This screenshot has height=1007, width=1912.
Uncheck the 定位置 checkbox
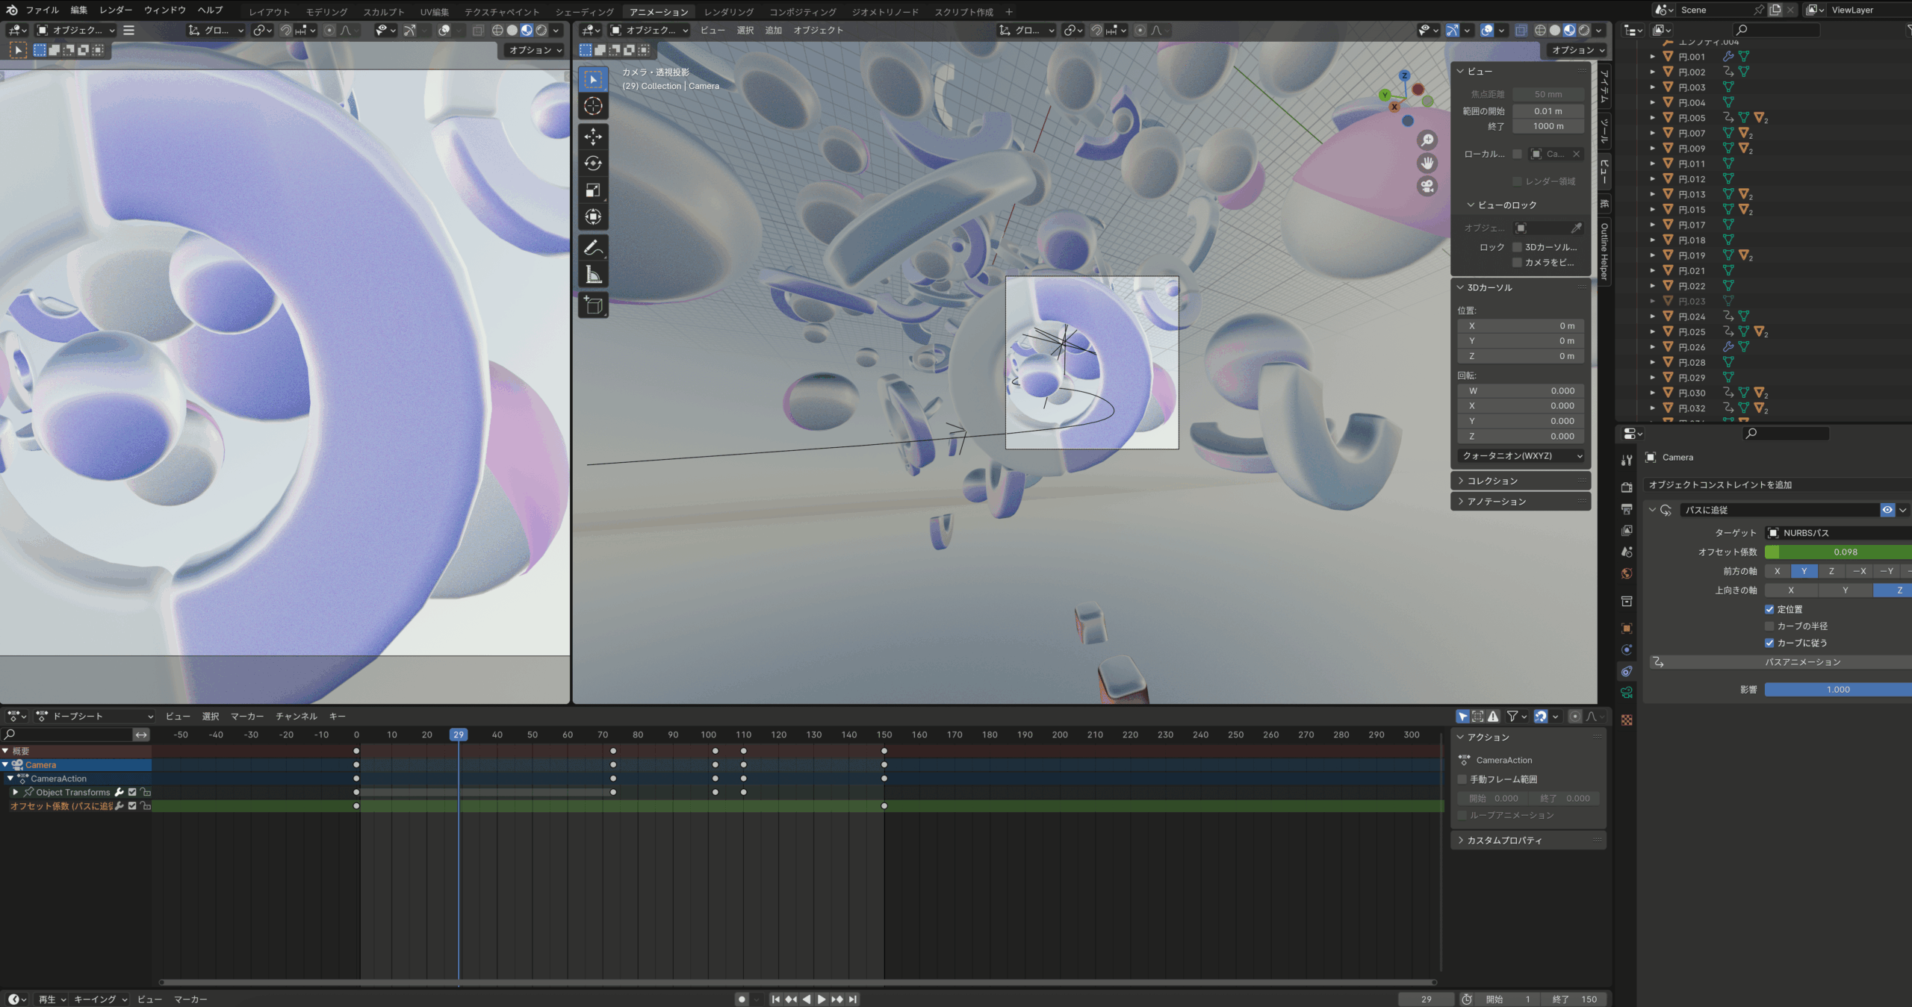(1769, 609)
